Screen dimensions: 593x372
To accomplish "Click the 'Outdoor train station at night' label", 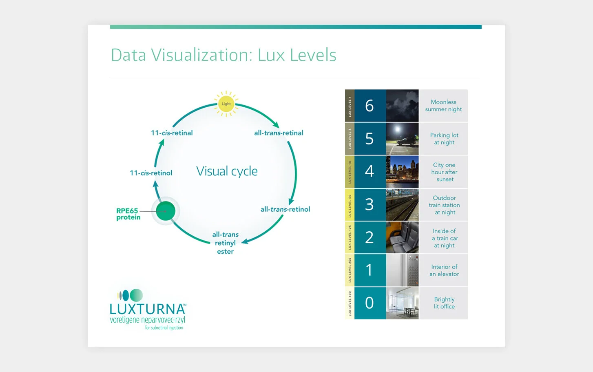I will point(444,205).
